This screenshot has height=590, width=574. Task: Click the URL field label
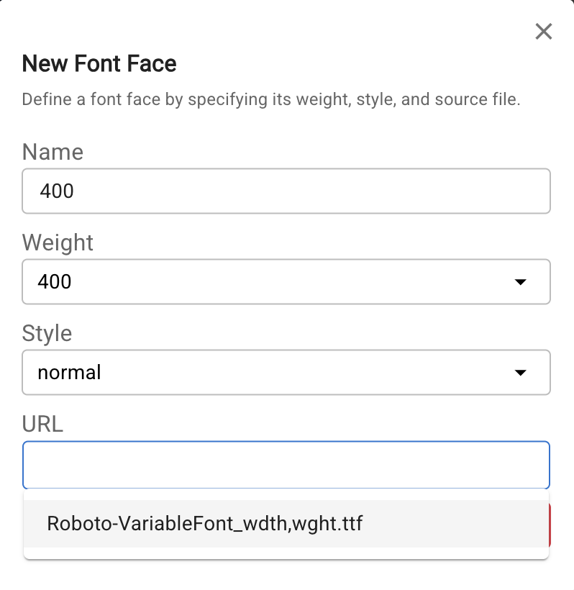click(42, 424)
